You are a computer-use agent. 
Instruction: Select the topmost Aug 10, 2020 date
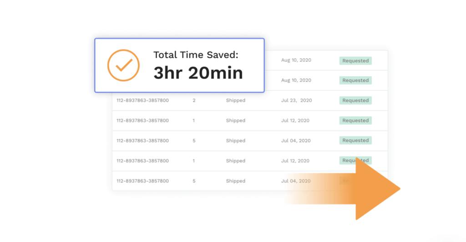(x=296, y=60)
